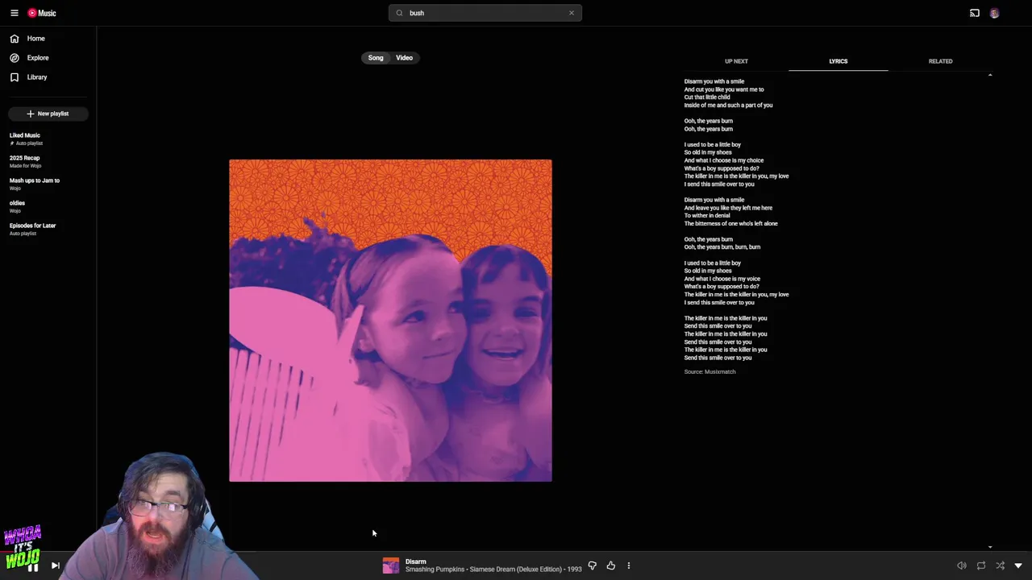Viewport: 1032px width, 580px height.
Task: Toggle shuffle
Action: (x=1001, y=565)
